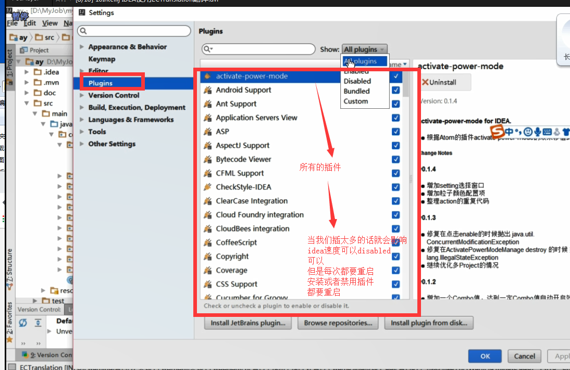This screenshot has width=570, height=370.
Task: Expand the Tools settings section
Action: click(x=82, y=132)
